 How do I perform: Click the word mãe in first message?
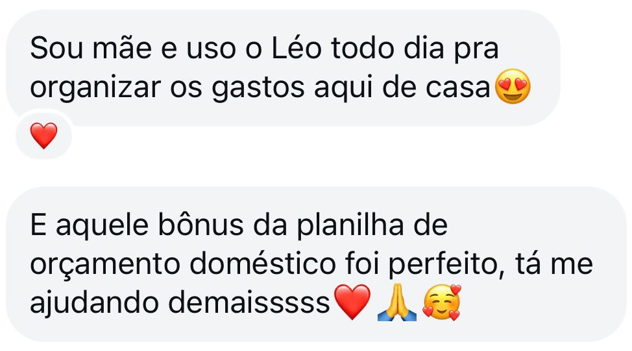[x=122, y=49]
